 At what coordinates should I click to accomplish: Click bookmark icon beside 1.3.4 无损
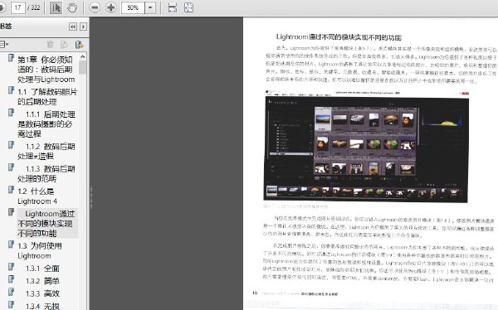[x=11, y=305]
